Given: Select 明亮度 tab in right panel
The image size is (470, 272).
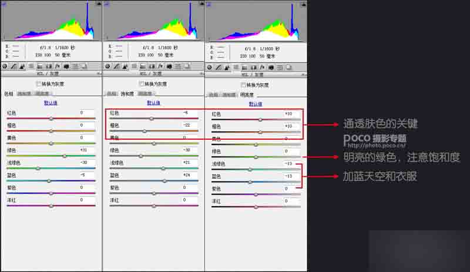Looking at the screenshot, I should coord(247,95).
